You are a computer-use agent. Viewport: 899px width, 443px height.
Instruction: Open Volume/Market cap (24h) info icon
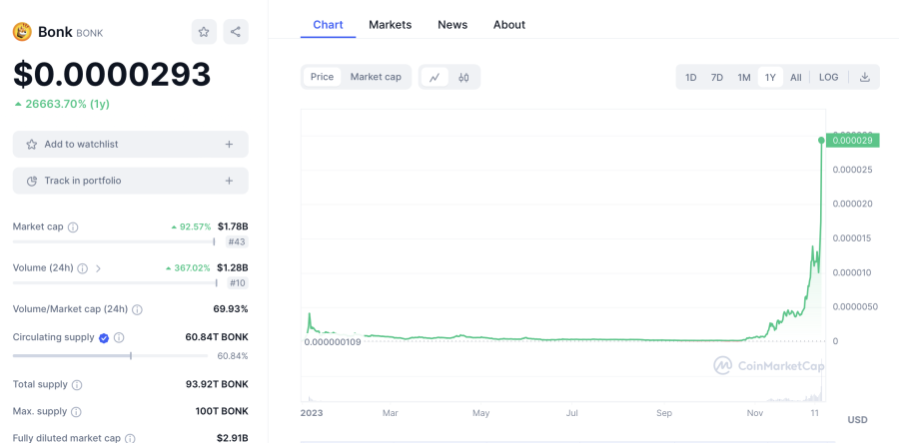(137, 309)
